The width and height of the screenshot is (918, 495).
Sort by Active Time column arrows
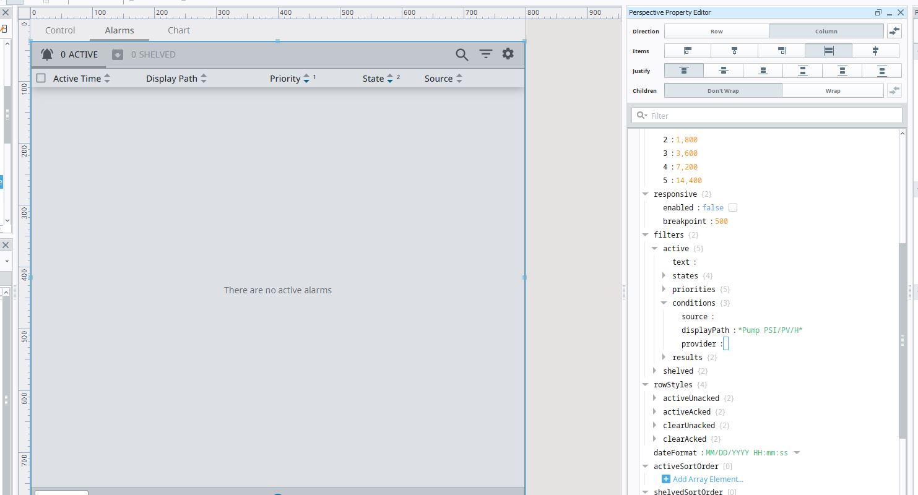pyautogui.click(x=107, y=79)
